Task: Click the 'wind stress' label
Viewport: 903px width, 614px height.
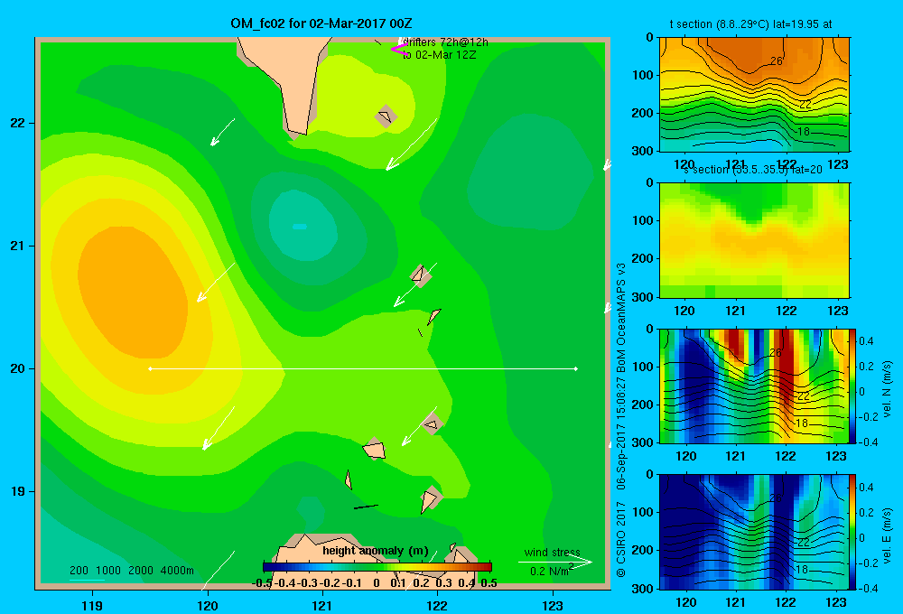Action: (553, 553)
